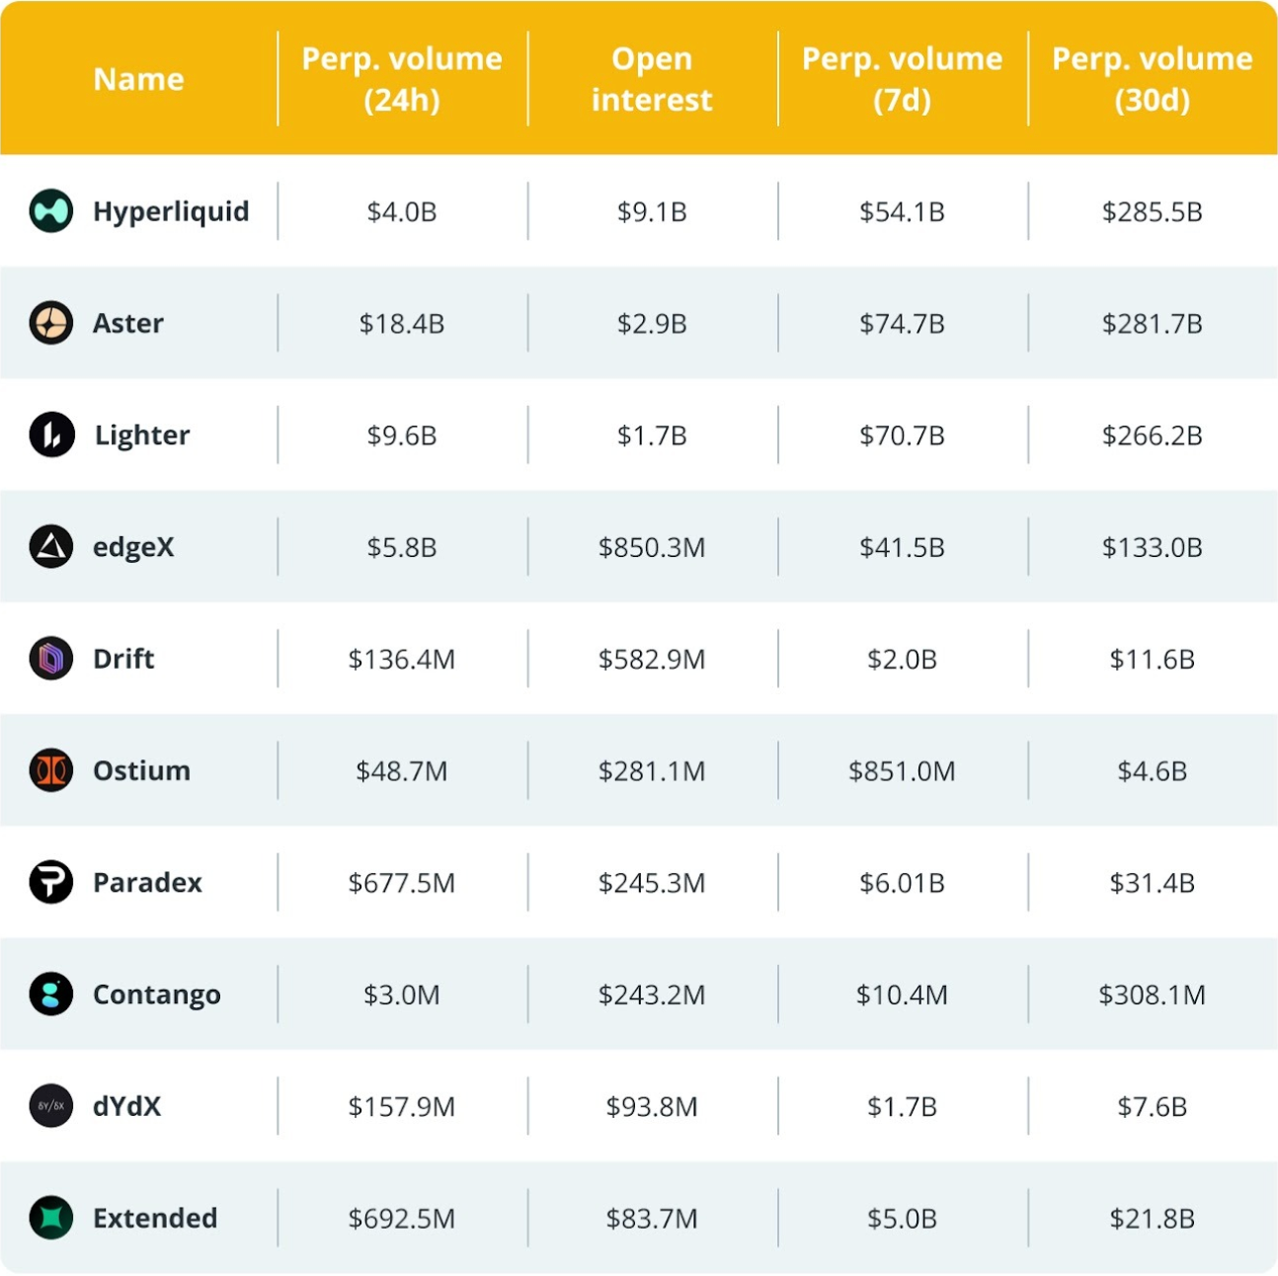Click Extended's $21.8B 30d volume cell
The width and height of the screenshot is (1278, 1276).
[1152, 1218]
